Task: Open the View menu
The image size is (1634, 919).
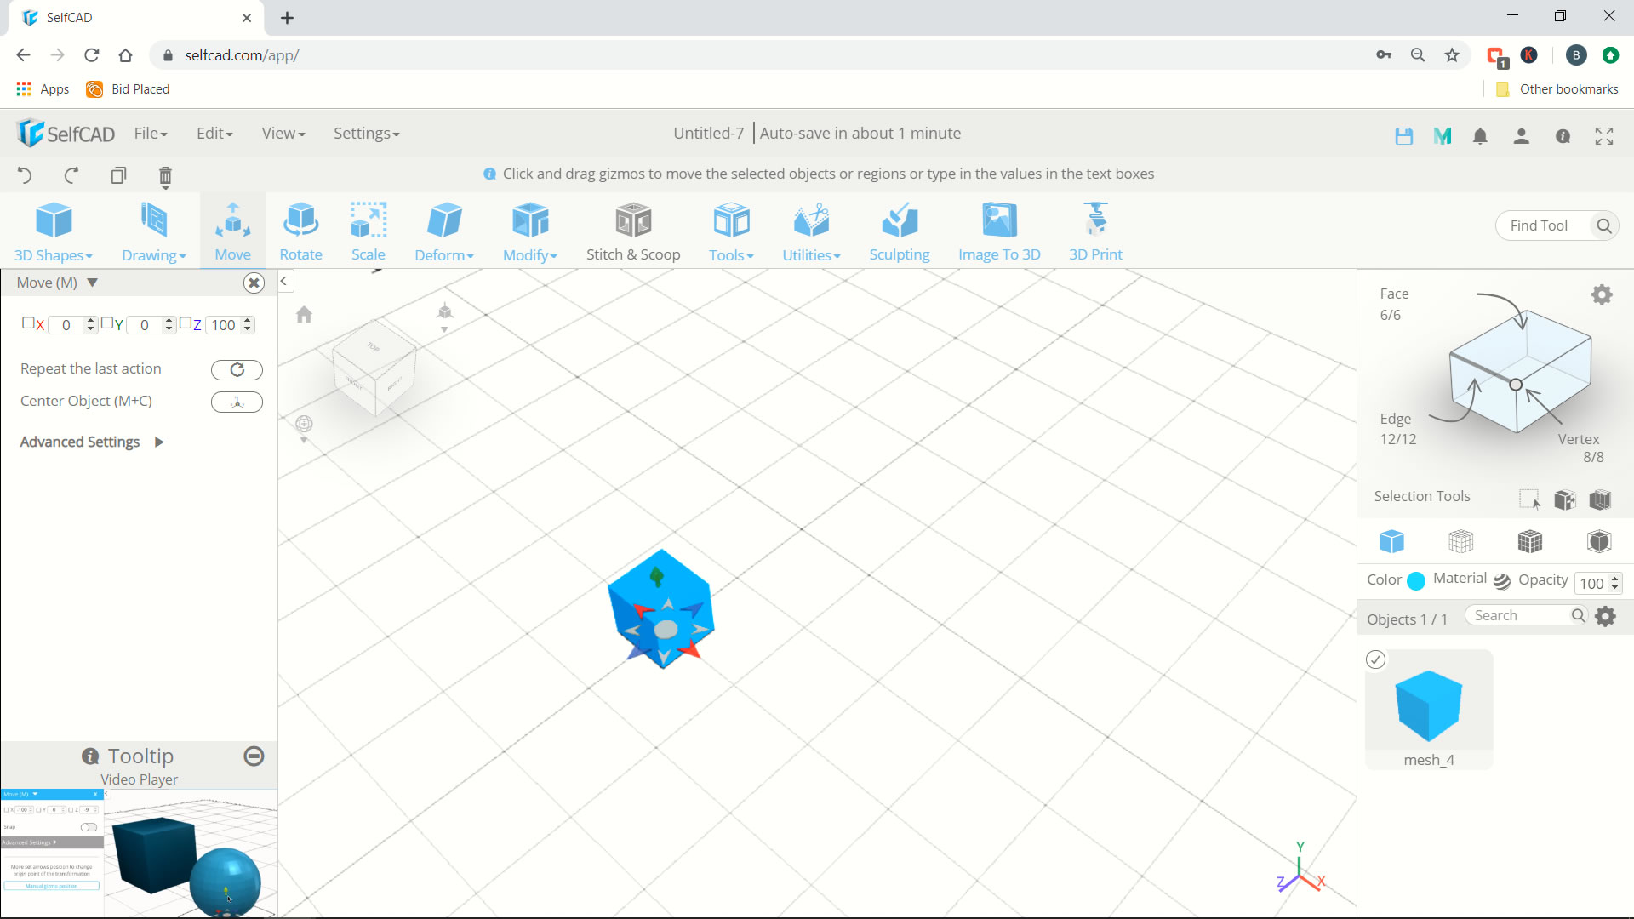Action: point(283,134)
